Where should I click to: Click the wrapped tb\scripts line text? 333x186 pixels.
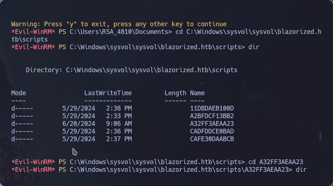coord(30,39)
